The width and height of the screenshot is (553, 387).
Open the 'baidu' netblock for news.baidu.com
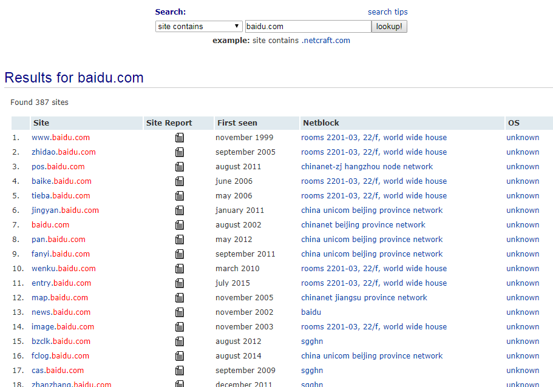[311, 312]
